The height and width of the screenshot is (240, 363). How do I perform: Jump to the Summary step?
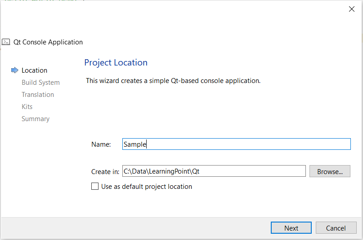click(36, 119)
